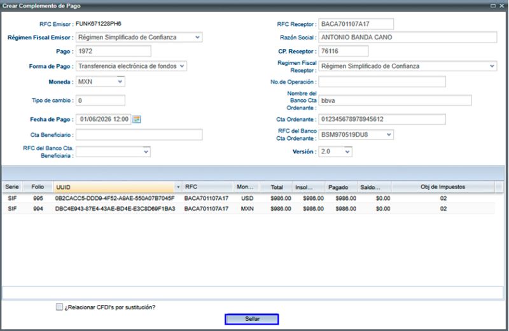Click the No. de Operación field
Screen dimensions: 509x331
pyautogui.click(x=382, y=81)
